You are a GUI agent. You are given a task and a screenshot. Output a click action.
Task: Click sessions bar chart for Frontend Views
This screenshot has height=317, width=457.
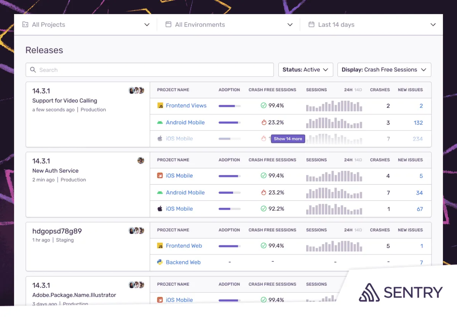pyautogui.click(x=334, y=106)
